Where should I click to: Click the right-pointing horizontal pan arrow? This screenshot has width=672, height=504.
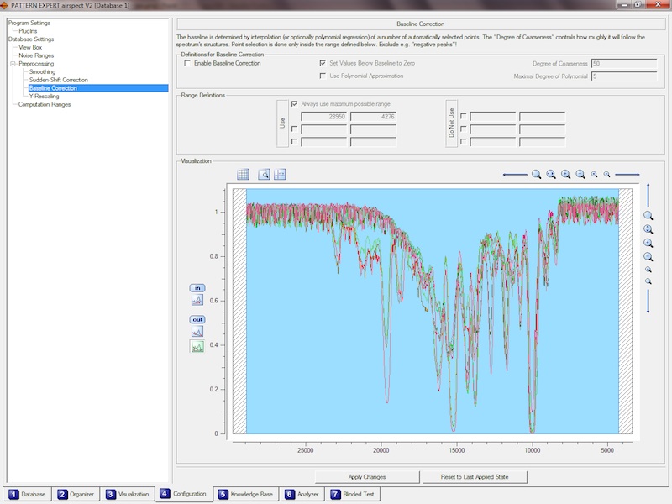627,175
